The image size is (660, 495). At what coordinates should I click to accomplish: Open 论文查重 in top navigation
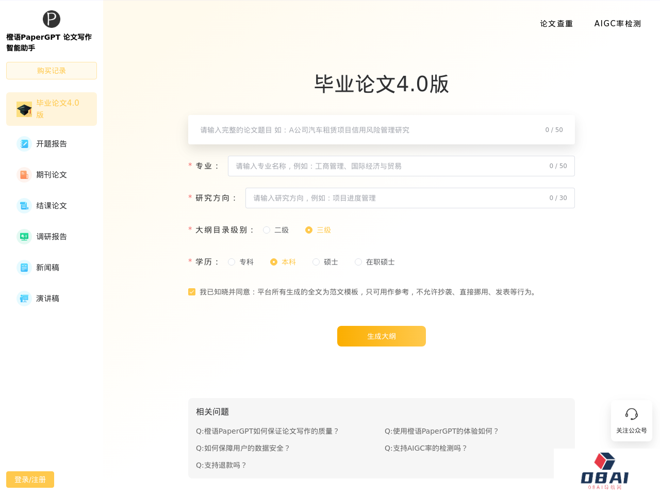pos(556,24)
